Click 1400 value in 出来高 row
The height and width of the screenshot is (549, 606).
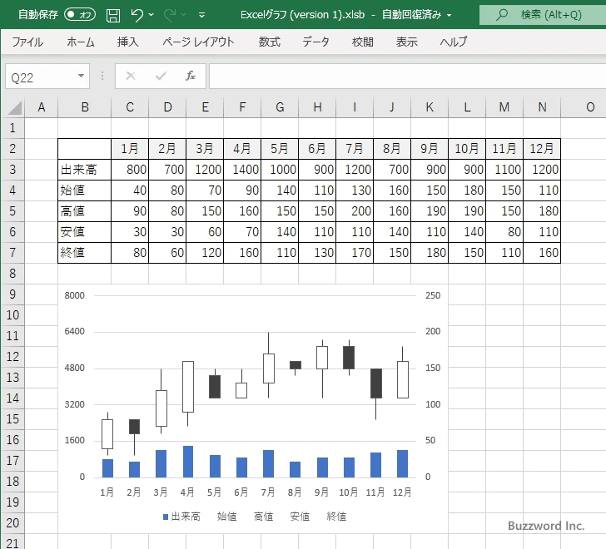point(242,170)
